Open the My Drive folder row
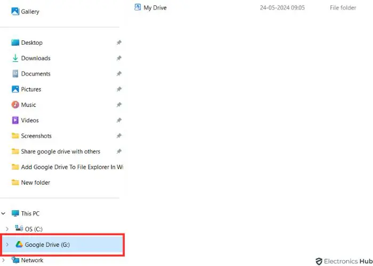373x266 pixels. [x=245, y=7]
